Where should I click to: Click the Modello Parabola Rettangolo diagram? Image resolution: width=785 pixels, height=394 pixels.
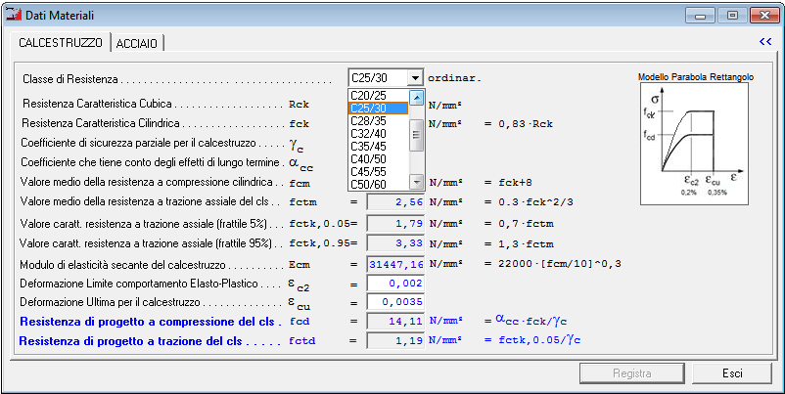point(694,144)
